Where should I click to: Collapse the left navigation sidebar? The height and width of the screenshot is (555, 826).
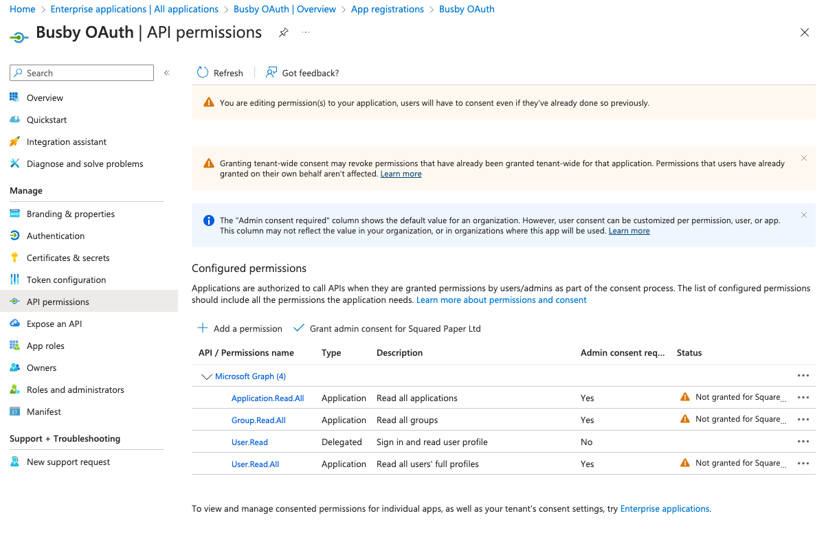point(166,73)
